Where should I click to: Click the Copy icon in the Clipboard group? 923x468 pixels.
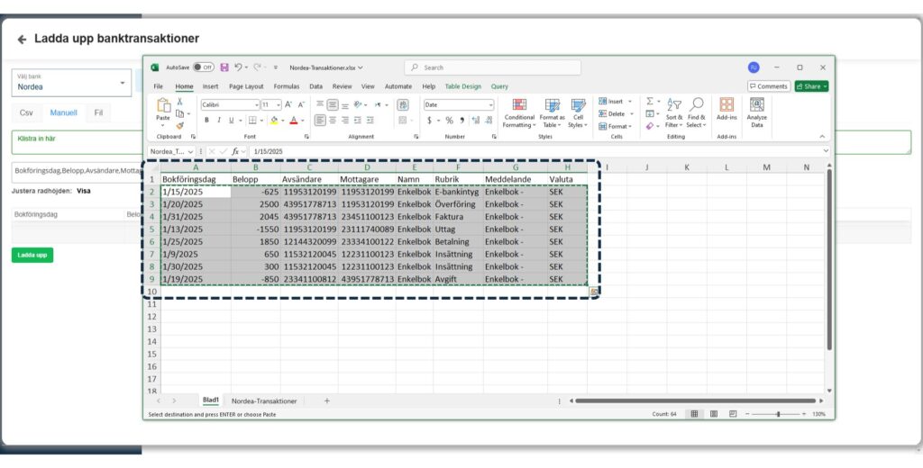180,113
